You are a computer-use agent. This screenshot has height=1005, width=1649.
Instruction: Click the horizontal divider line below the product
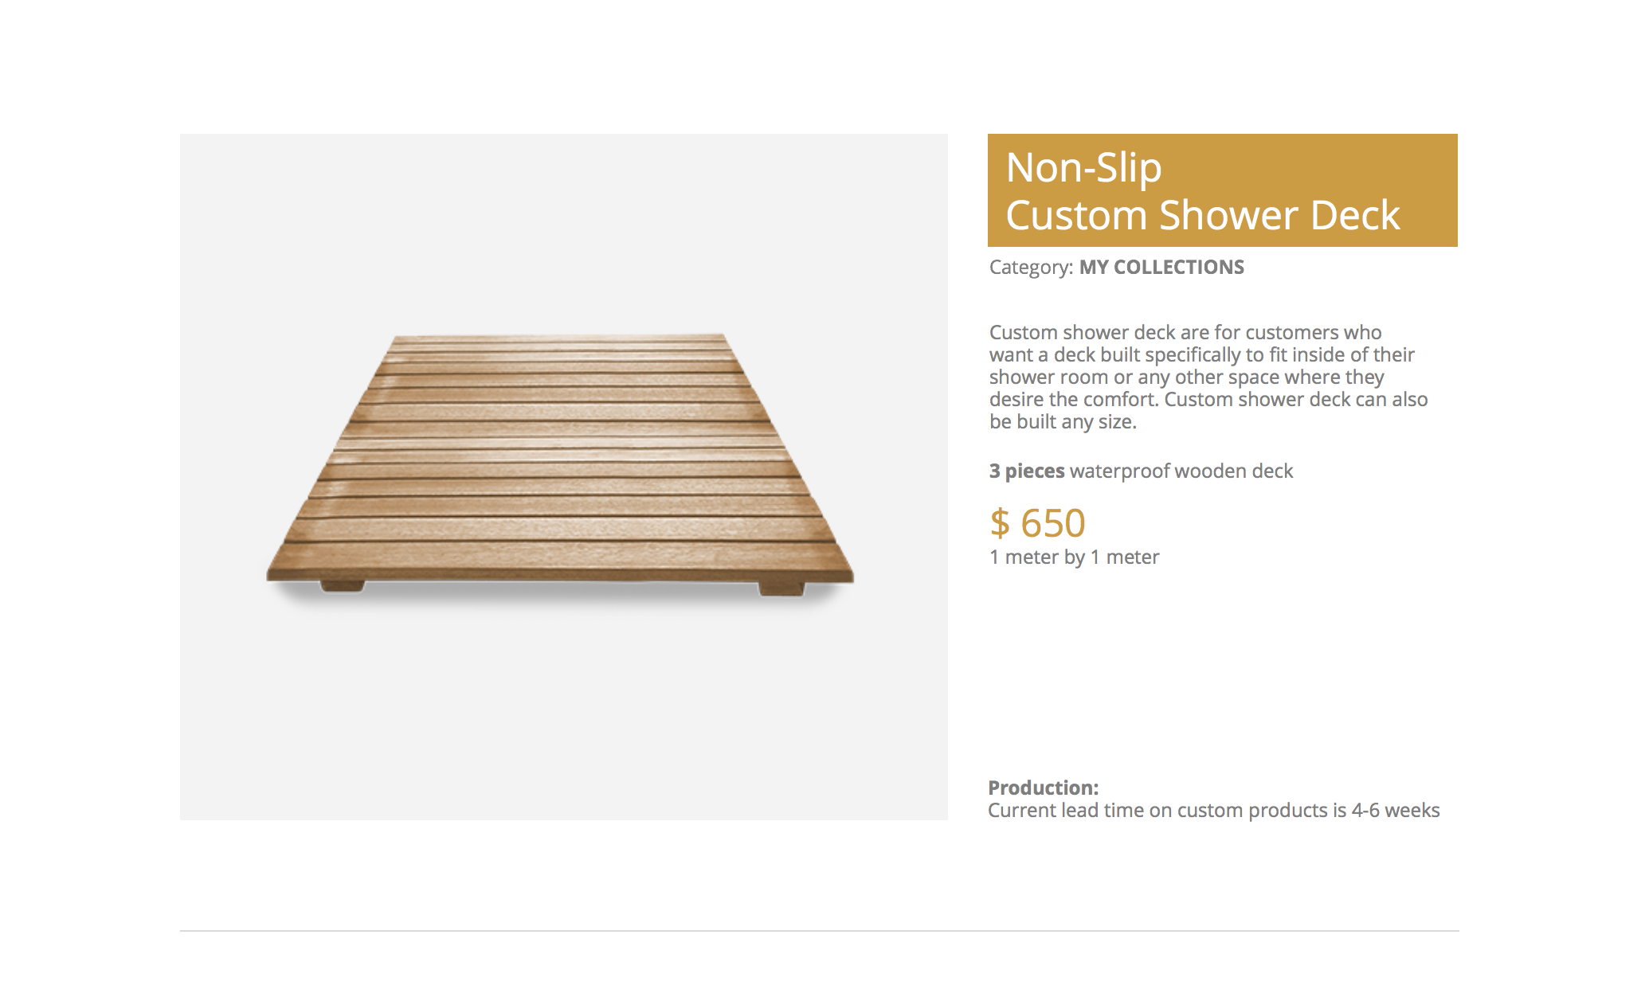coord(820,930)
